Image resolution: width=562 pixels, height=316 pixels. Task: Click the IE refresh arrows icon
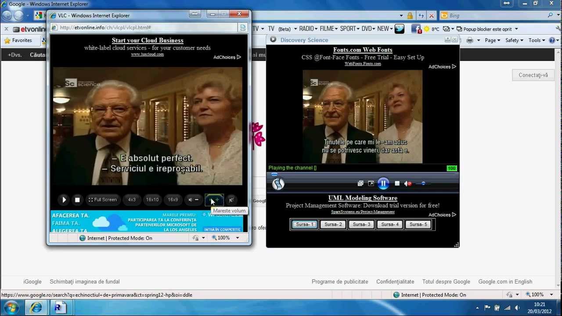[x=421, y=15]
